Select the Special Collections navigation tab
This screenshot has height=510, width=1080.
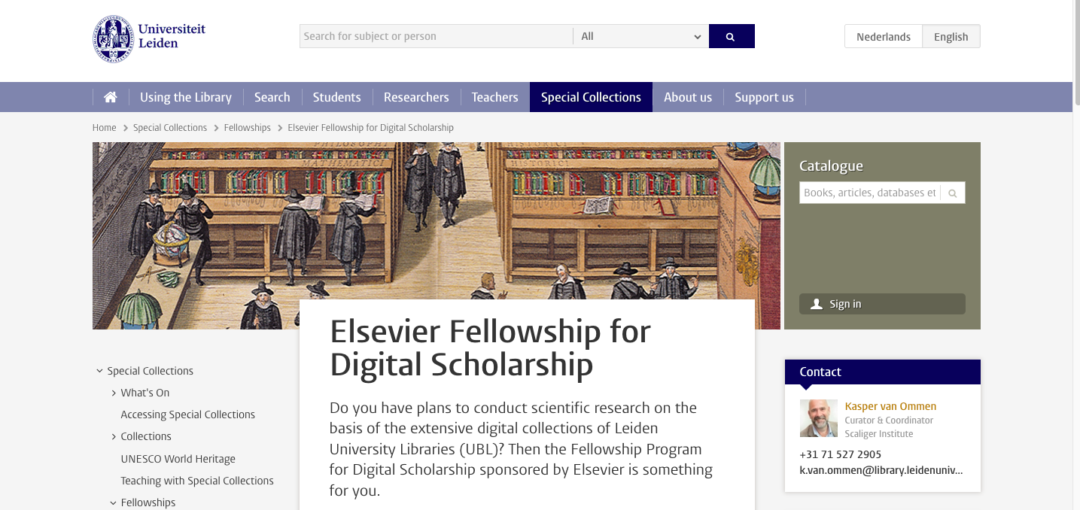coord(591,97)
